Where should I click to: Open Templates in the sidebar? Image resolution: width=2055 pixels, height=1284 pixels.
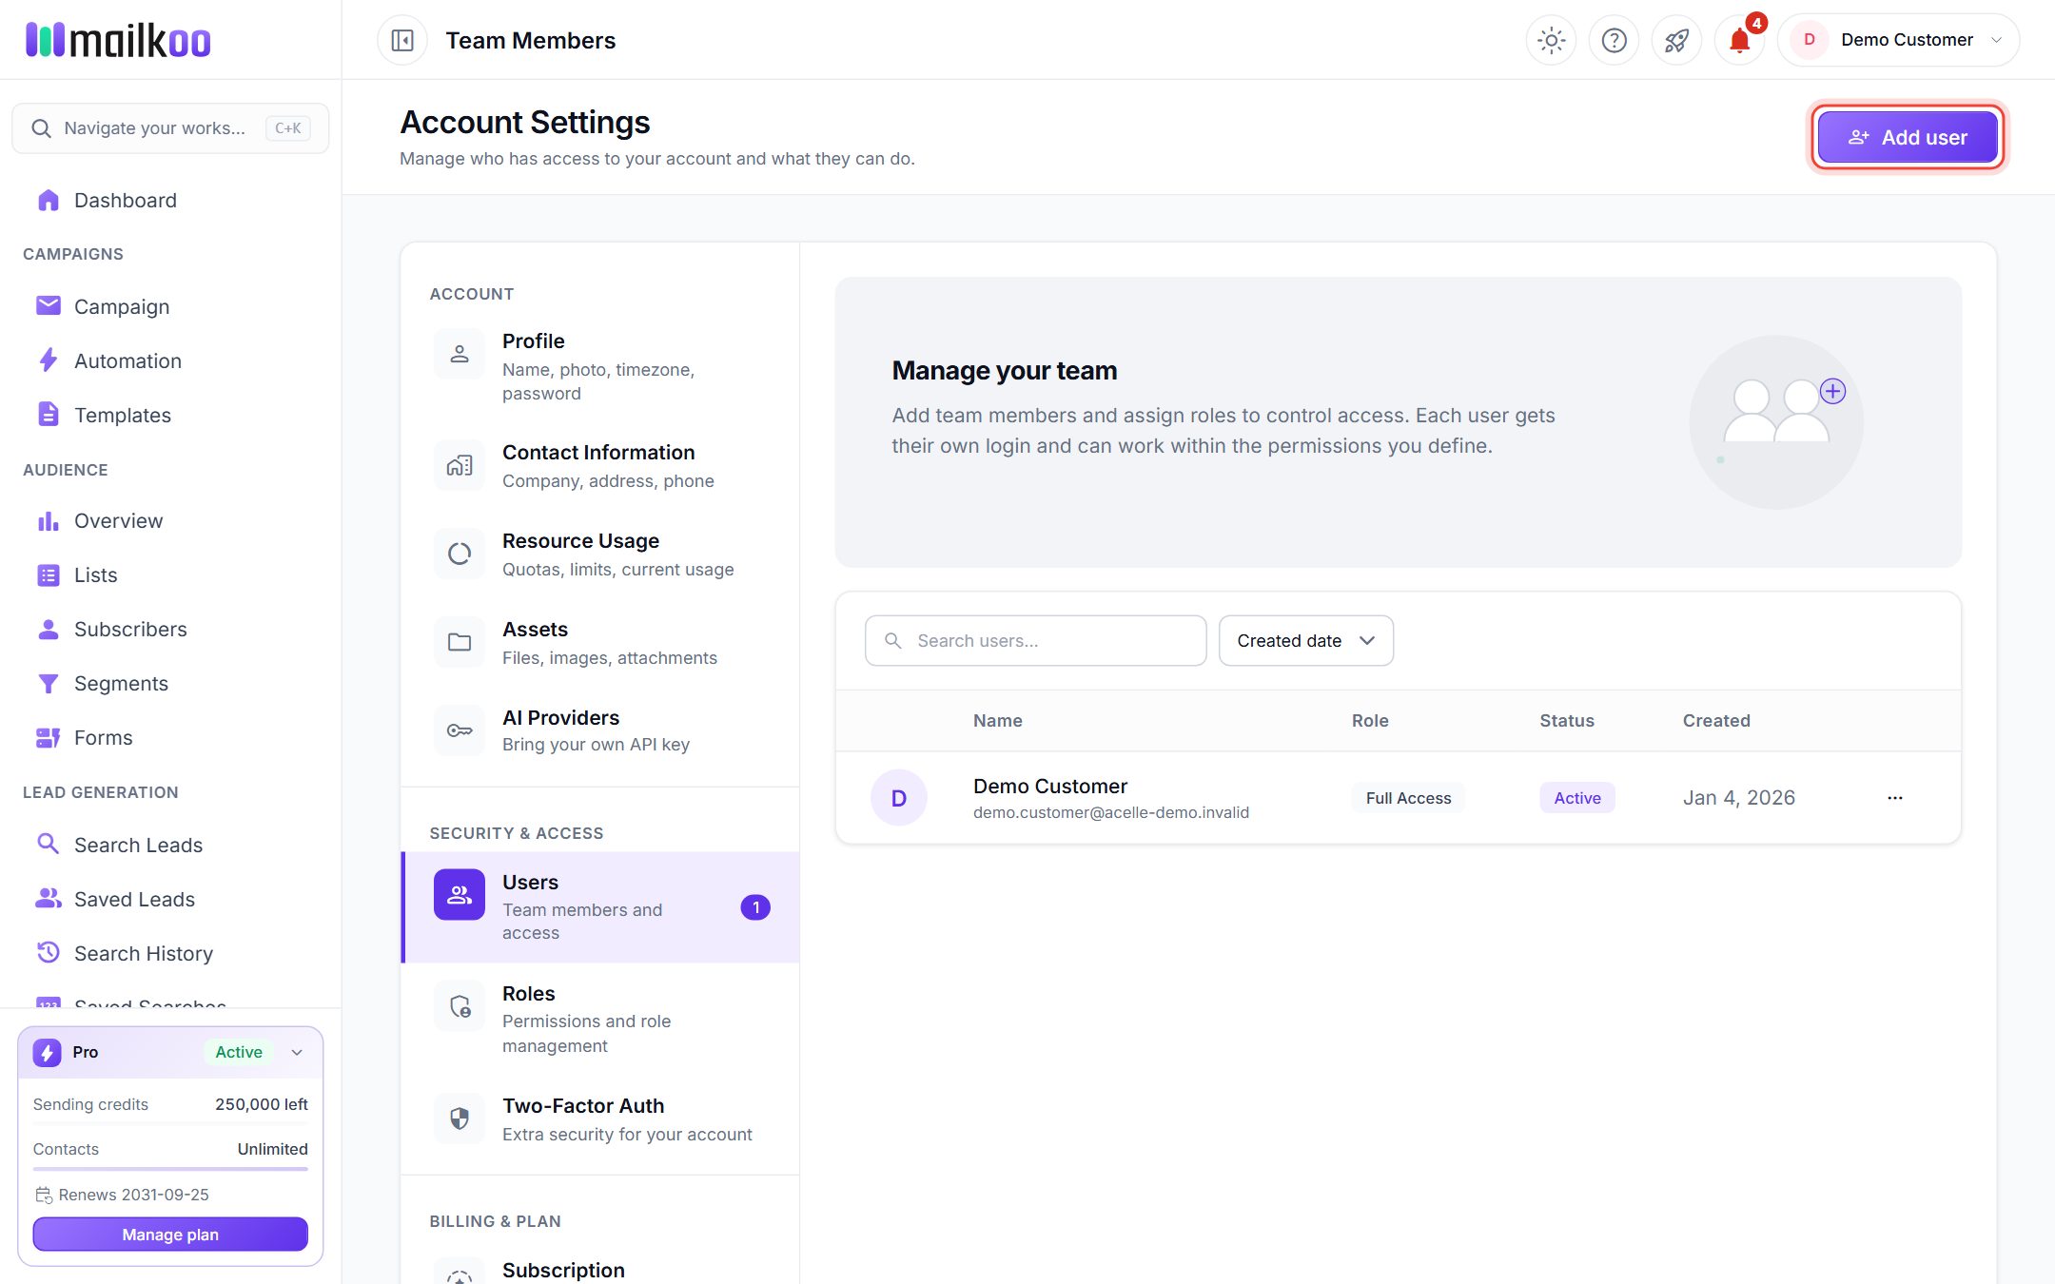click(170, 415)
